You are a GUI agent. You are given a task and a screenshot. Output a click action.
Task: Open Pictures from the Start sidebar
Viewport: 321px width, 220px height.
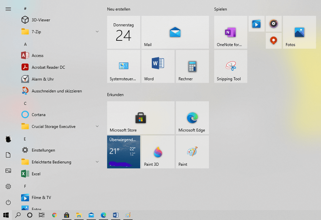pyautogui.click(x=8, y=171)
